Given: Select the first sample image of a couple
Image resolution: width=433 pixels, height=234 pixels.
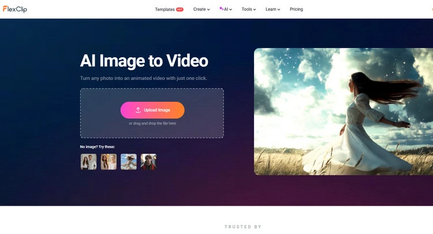Looking at the screenshot, I should click(89, 162).
